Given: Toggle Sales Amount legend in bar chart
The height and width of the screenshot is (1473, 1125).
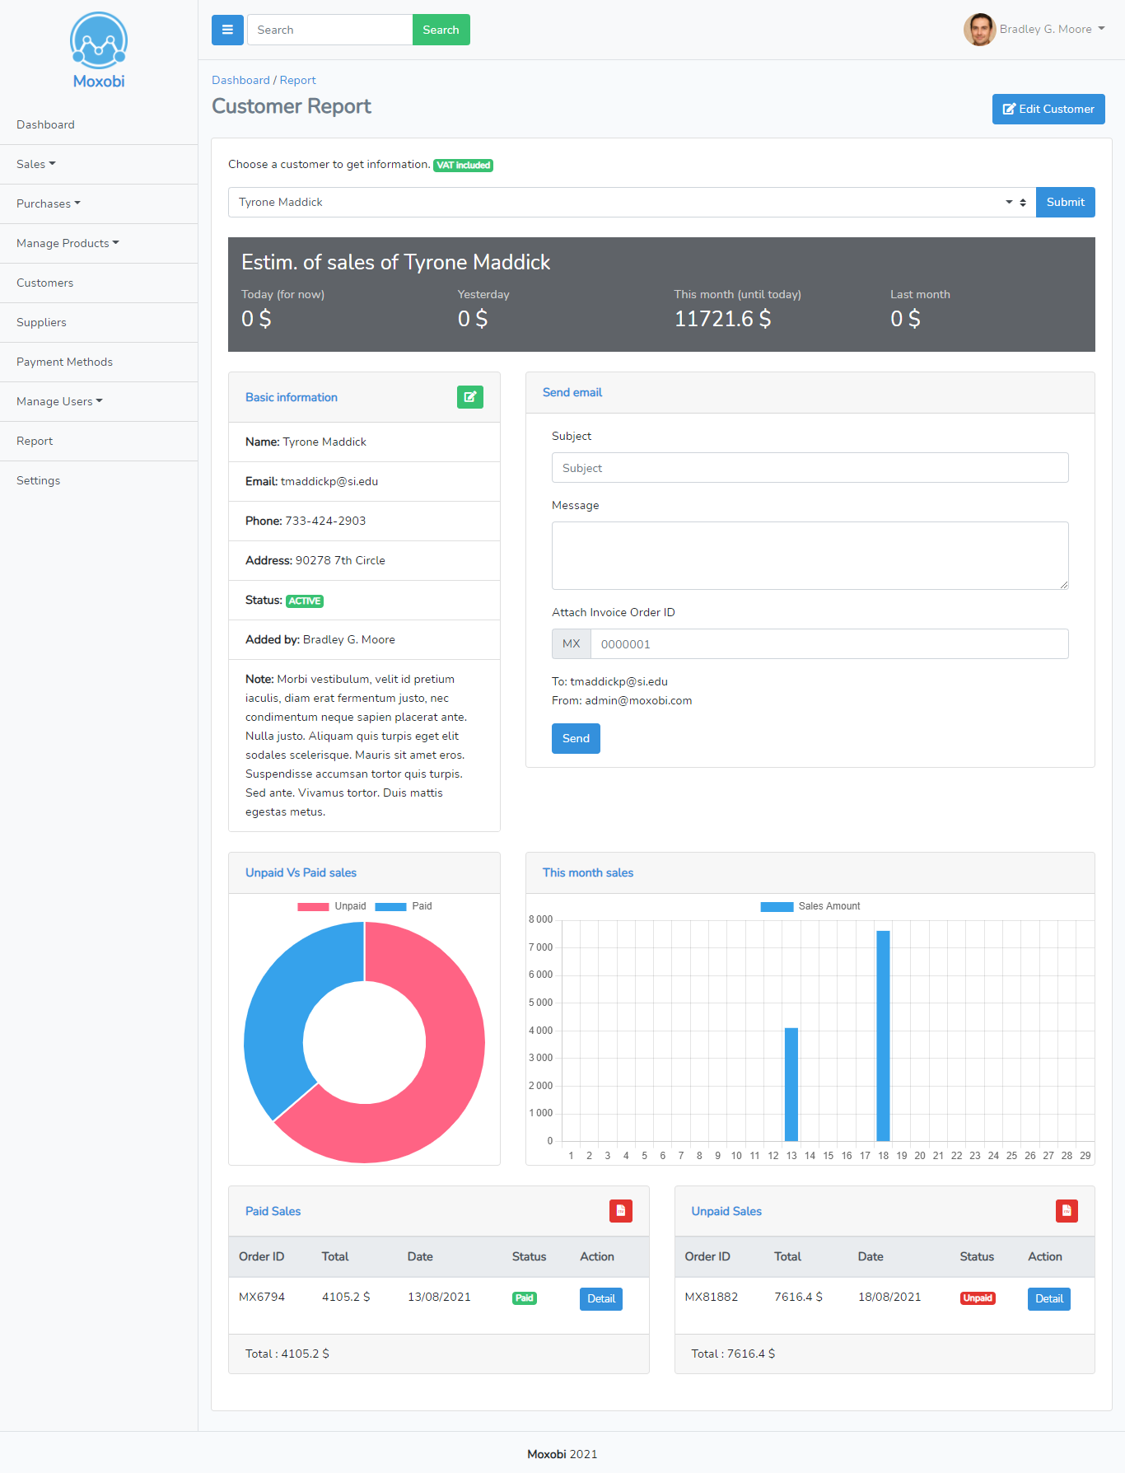Looking at the screenshot, I should click(x=810, y=906).
